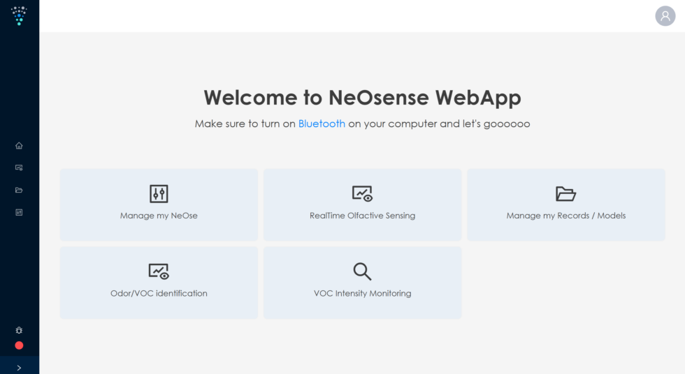The width and height of the screenshot is (685, 374).
Task: Click the Bluetooth link in the subtitle
Action: [x=322, y=124]
